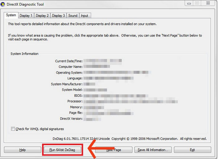Close the DirectX Diagnostic Tool window
This screenshot has width=218, height=159.
(208, 3)
